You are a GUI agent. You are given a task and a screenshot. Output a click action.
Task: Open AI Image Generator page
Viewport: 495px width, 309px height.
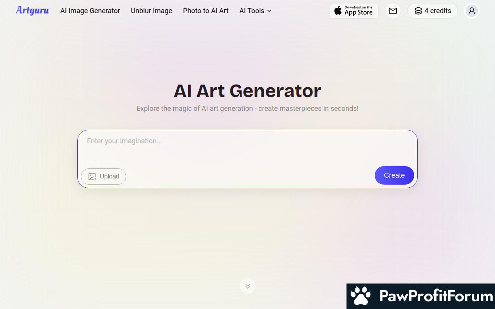(x=90, y=11)
